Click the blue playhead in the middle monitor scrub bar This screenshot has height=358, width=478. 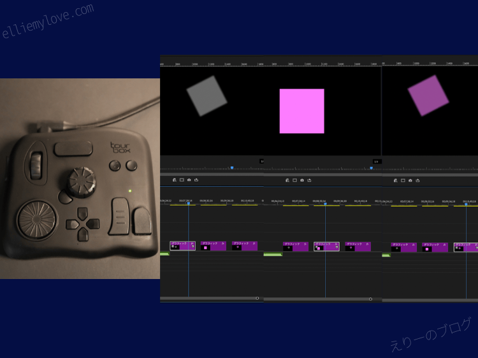[371, 168]
